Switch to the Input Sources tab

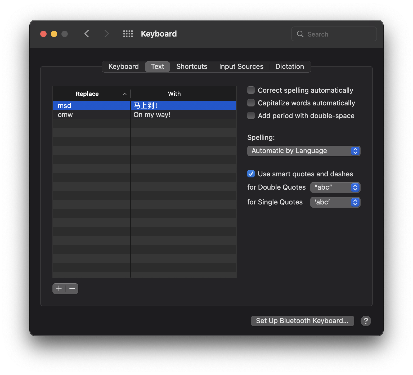click(241, 66)
